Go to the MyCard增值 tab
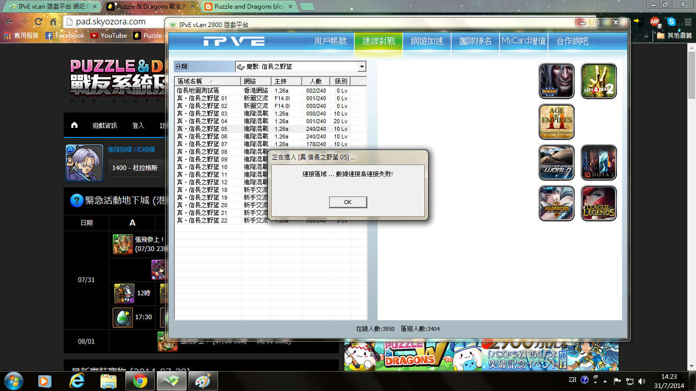Viewport: 696px width, 391px height. [x=524, y=41]
